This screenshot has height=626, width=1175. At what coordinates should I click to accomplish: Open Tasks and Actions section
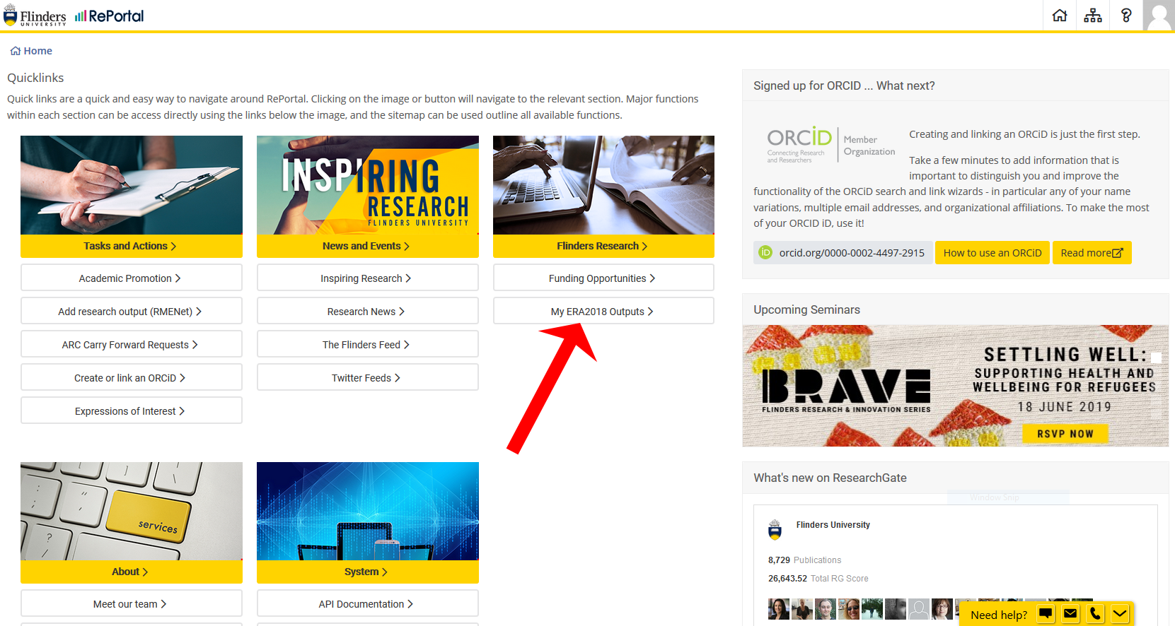[x=131, y=246]
